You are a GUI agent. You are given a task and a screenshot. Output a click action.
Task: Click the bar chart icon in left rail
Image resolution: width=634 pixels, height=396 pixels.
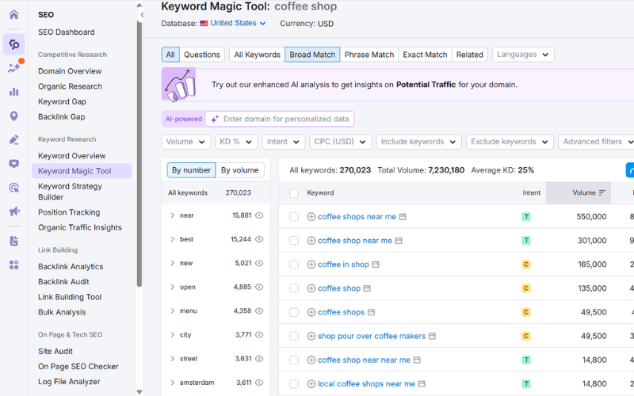(x=13, y=92)
